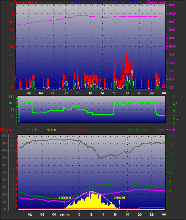This screenshot has height=220, width=186.
Task: Click the S compass direction label
Action: point(174,111)
